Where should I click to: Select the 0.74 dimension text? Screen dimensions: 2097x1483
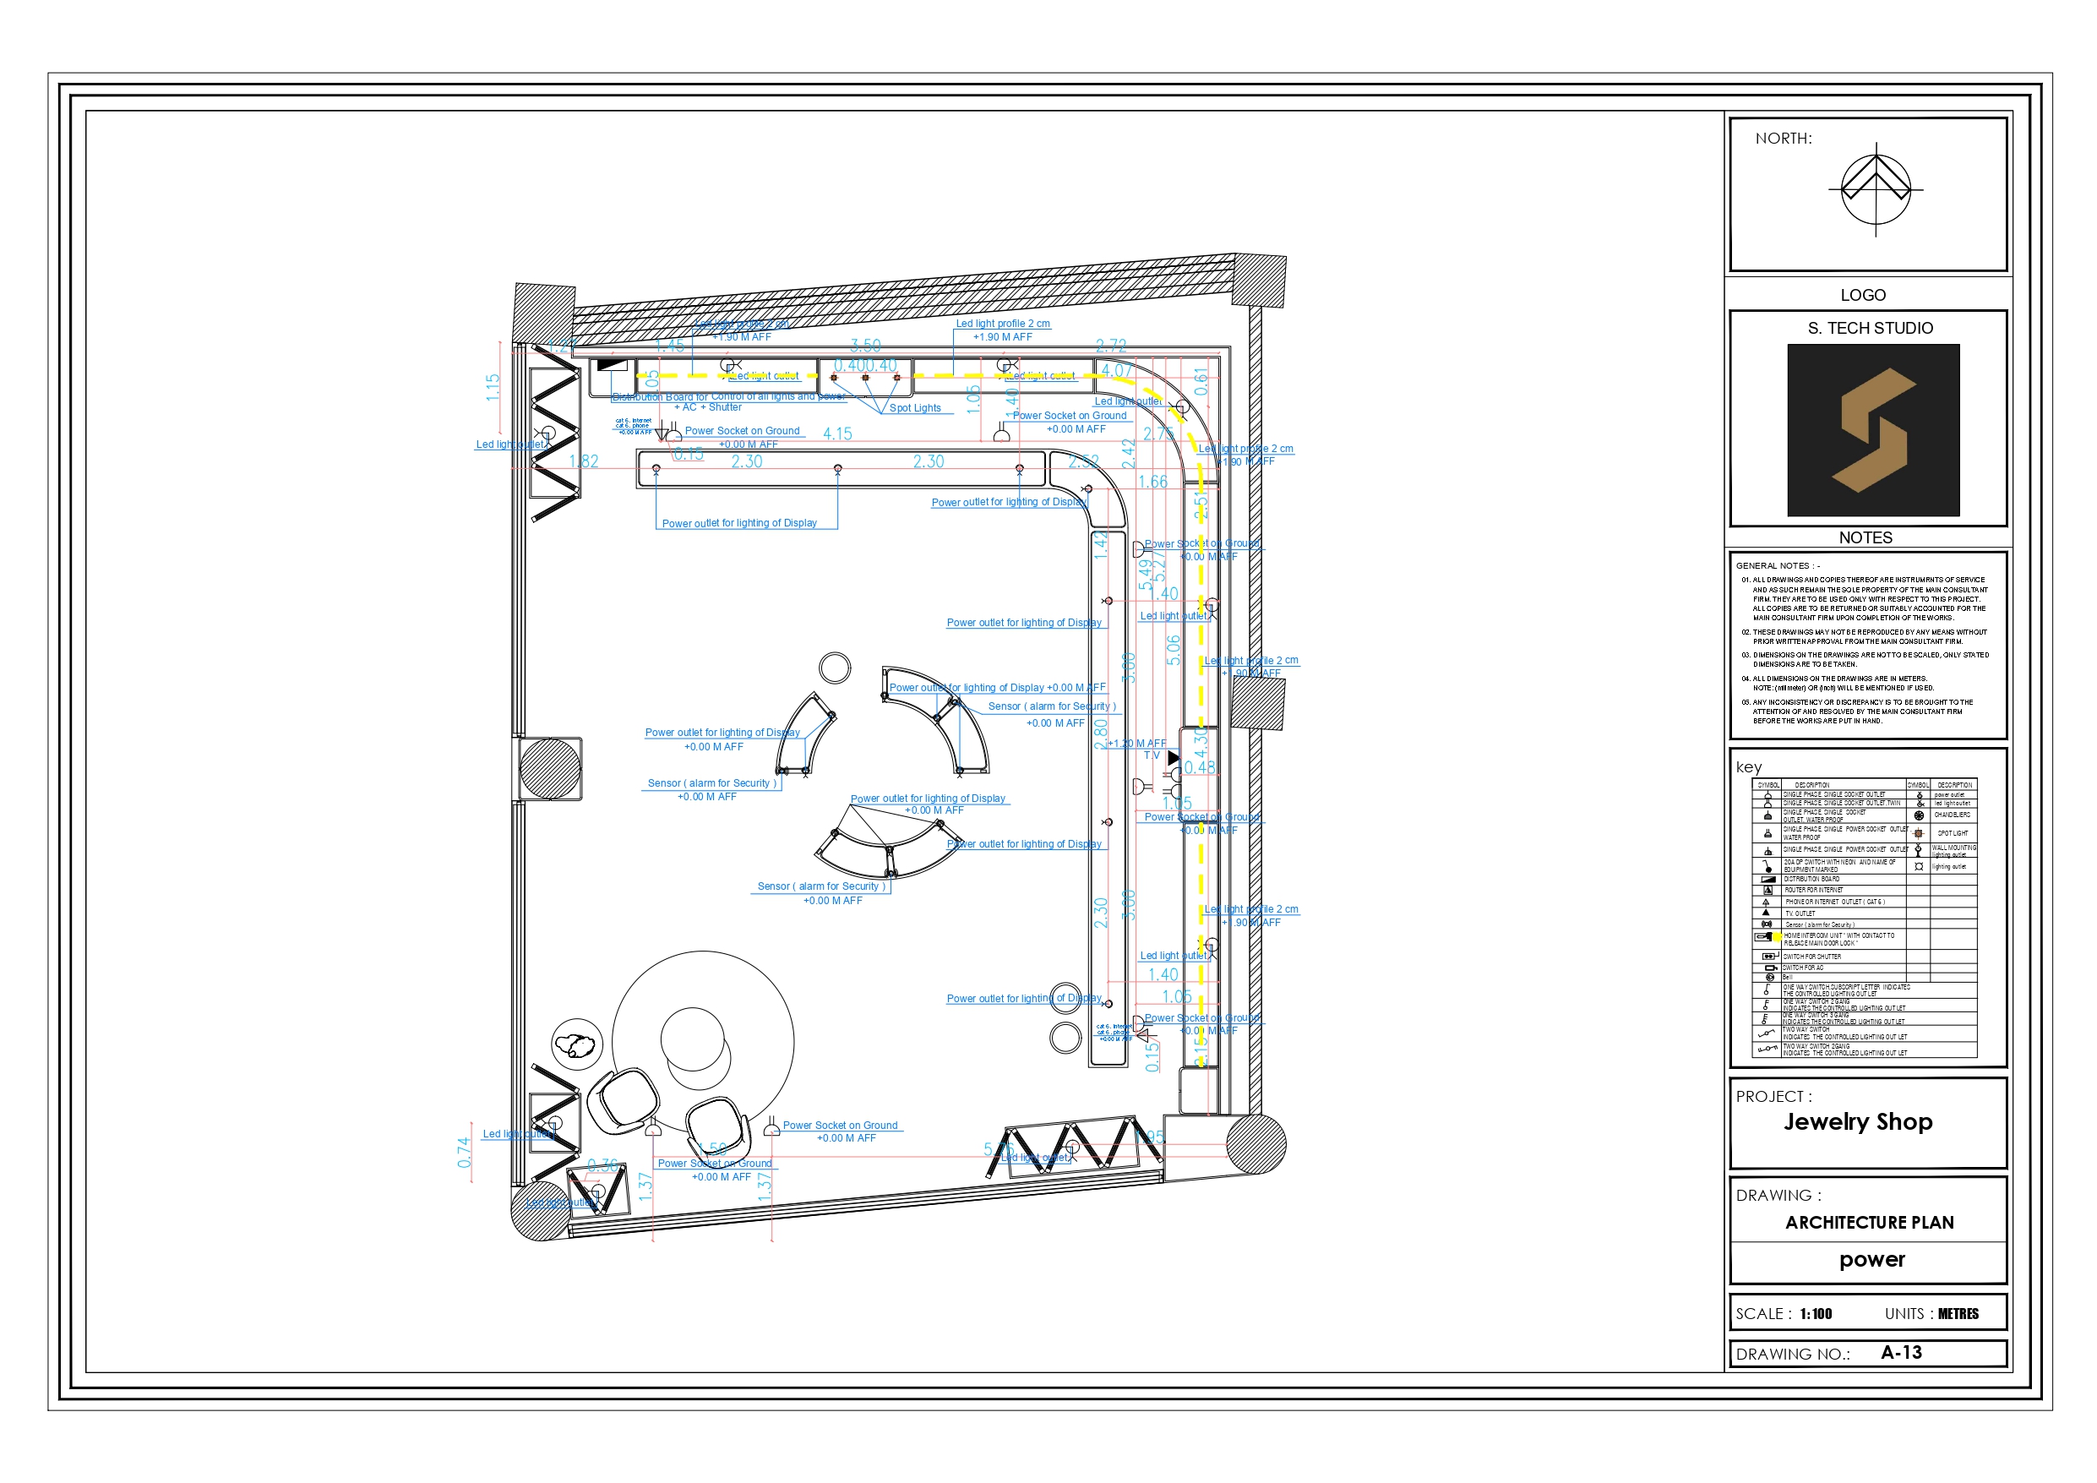[x=464, y=1153]
